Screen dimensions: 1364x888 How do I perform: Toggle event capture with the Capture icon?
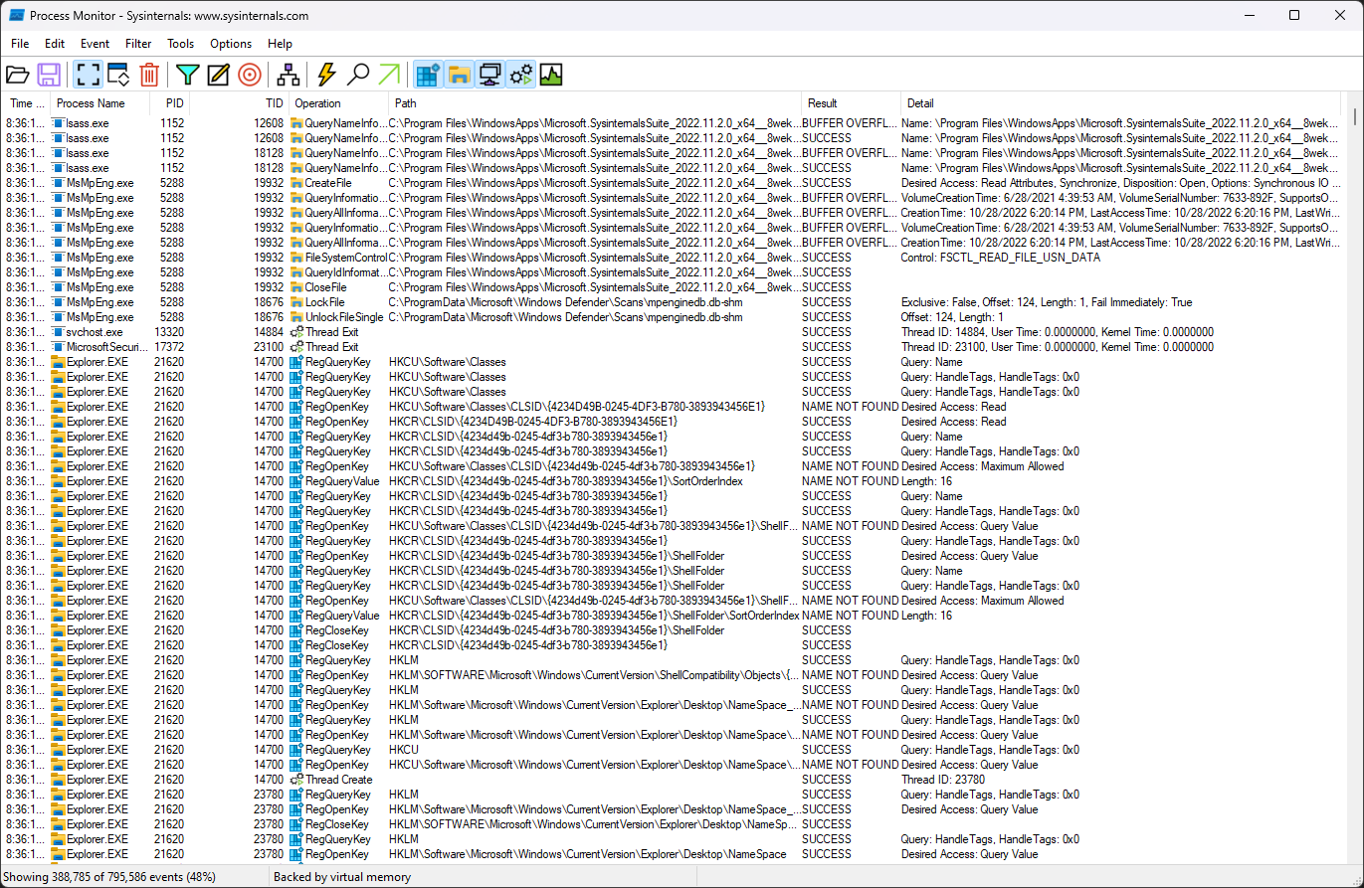88,75
